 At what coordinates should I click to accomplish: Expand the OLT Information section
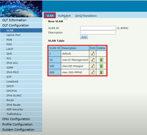click(21, 20)
